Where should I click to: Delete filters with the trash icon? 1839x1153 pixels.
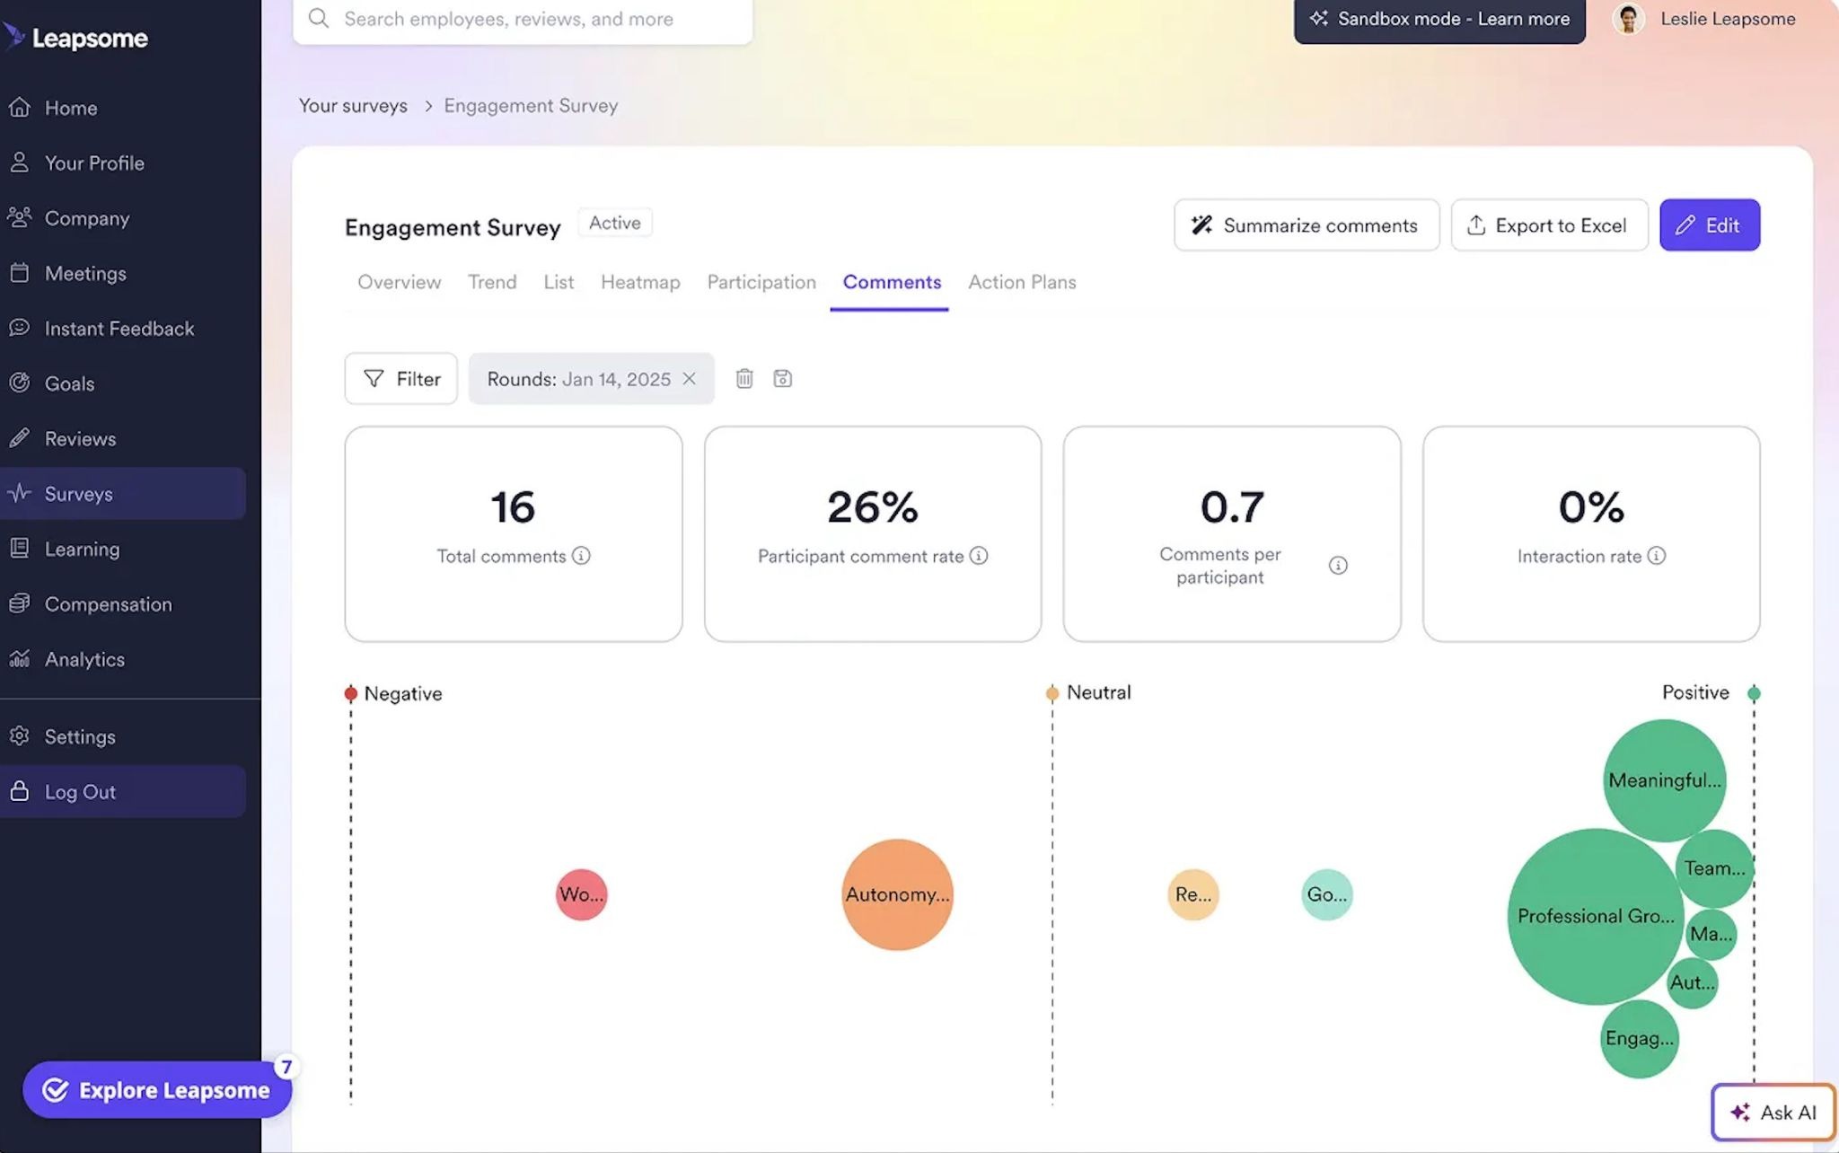tap(744, 379)
